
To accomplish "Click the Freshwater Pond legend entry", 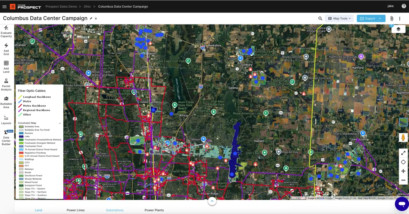I will pyautogui.click(x=30, y=146).
